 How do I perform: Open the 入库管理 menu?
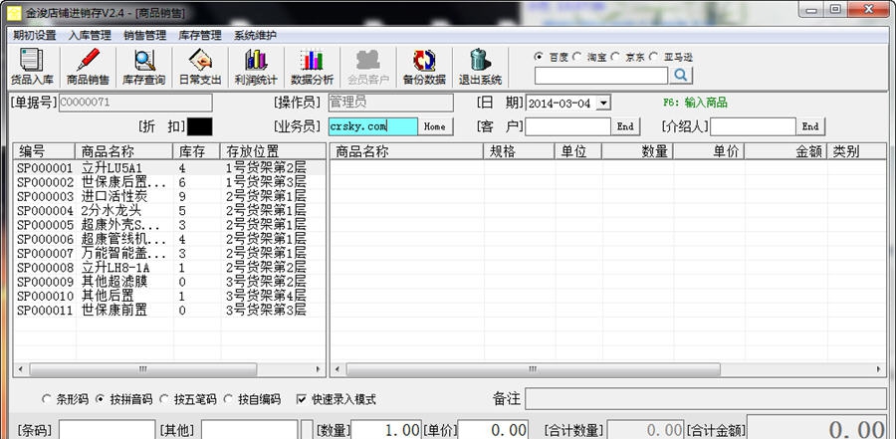click(91, 36)
